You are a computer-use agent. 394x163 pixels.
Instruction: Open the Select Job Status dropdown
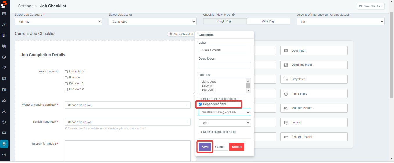click(x=153, y=21)
